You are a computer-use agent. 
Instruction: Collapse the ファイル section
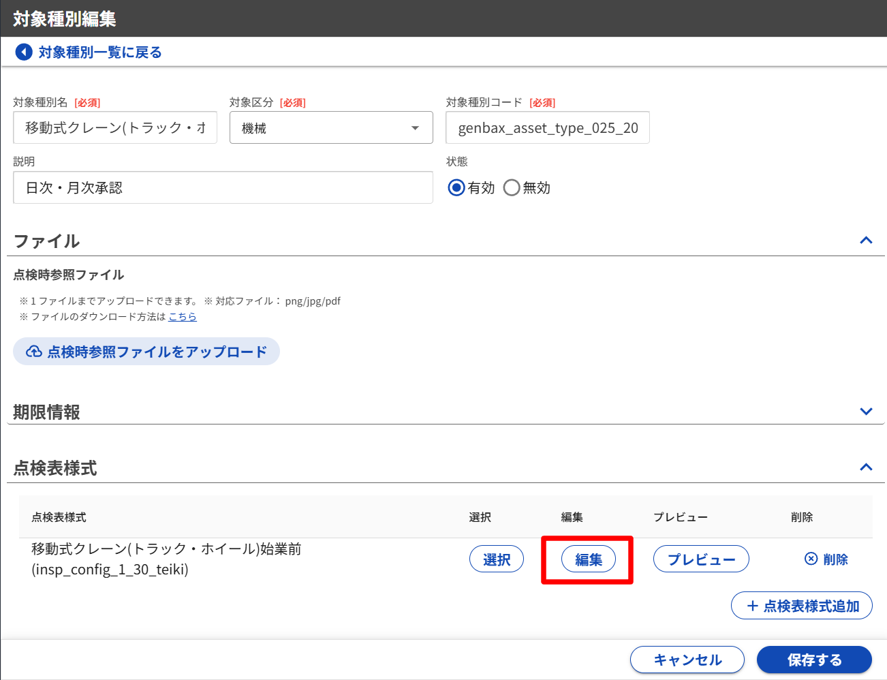866,241
